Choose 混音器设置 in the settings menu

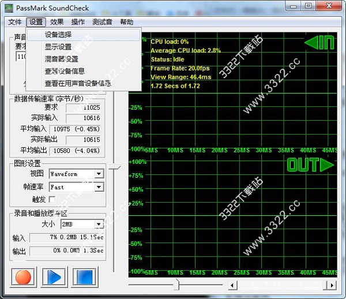(61, 59)
